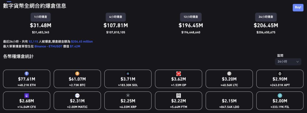Select the 4小時爆倉 tab
The width and height of the screenshot is (307, 113).
tap(116, 17)
